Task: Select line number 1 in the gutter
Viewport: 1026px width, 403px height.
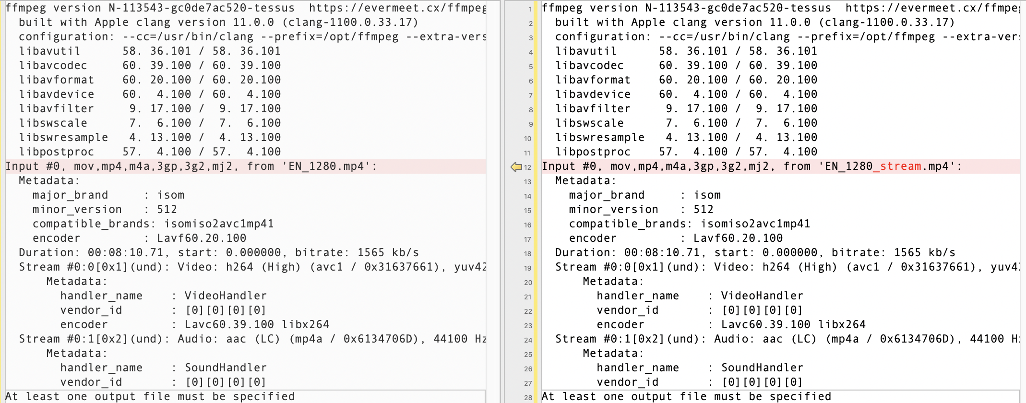Action: tap(530, 9)
